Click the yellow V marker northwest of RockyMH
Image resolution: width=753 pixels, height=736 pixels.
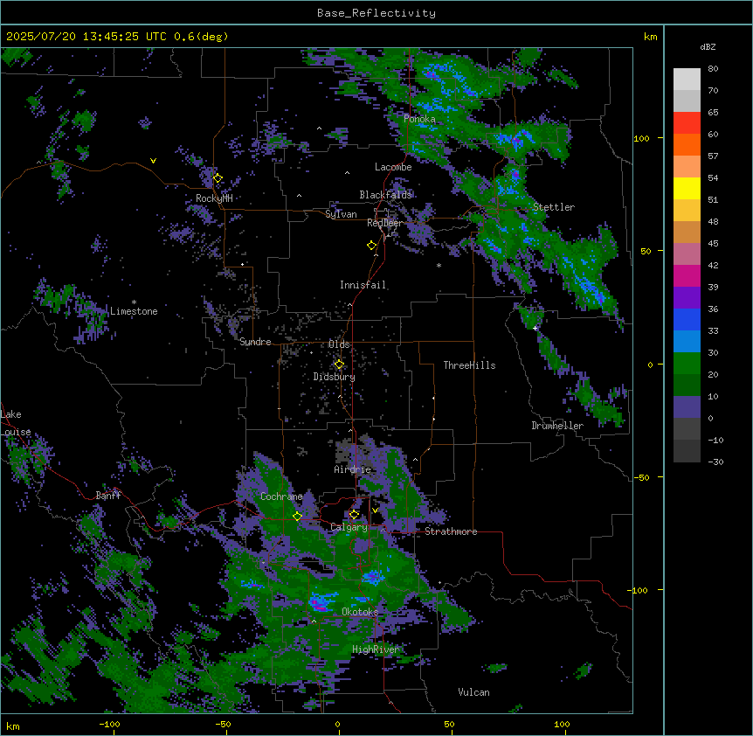[153, 161]
